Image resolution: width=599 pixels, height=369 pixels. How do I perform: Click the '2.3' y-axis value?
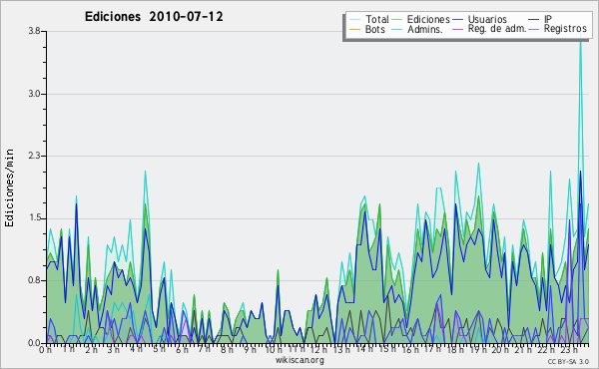tap(34, 156)
